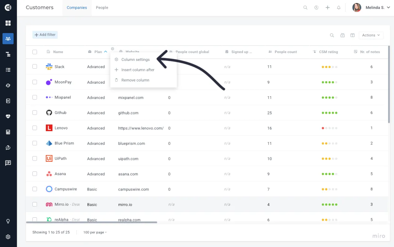Open the messages chat icon in sidebar
Screen dimensions: 394x247
click(8, 163)
